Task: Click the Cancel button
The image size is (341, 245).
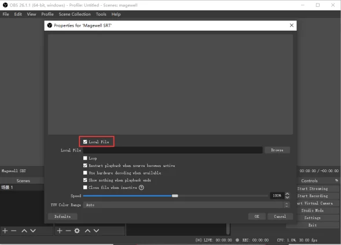Action: pos(280,216)
